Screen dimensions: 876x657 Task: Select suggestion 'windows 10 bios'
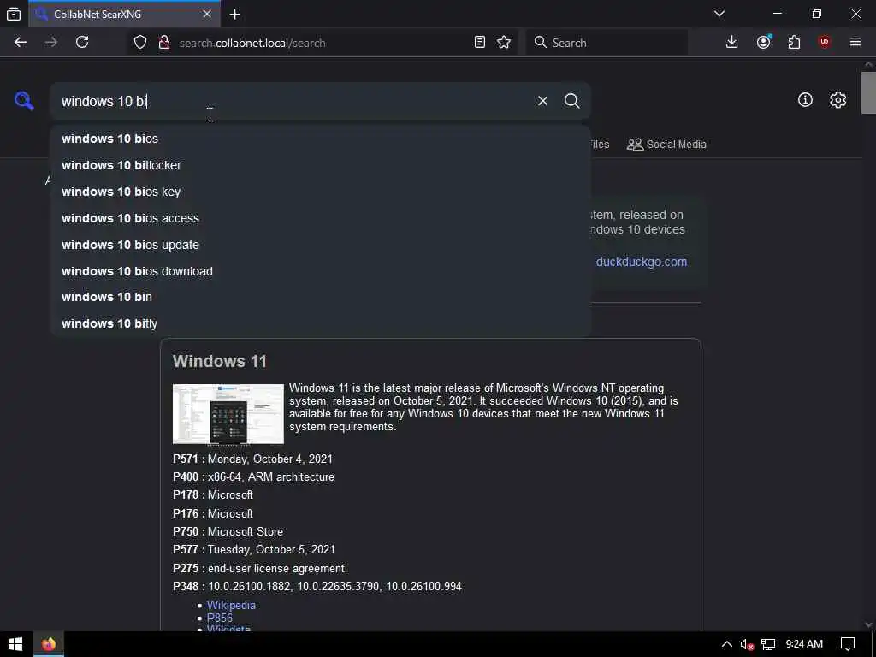(x=320, y=139)
